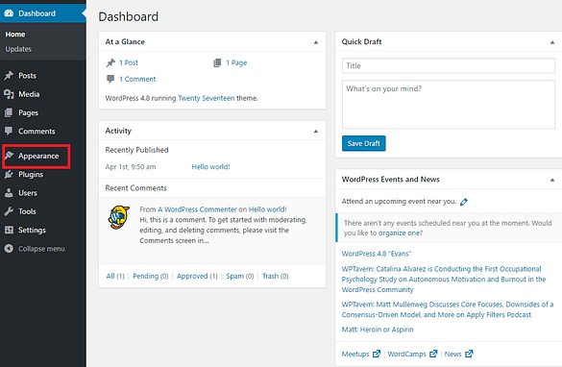Toggle the WordPress Events and News panel
This screenshot has height=367, width=562.
(552, 180)
